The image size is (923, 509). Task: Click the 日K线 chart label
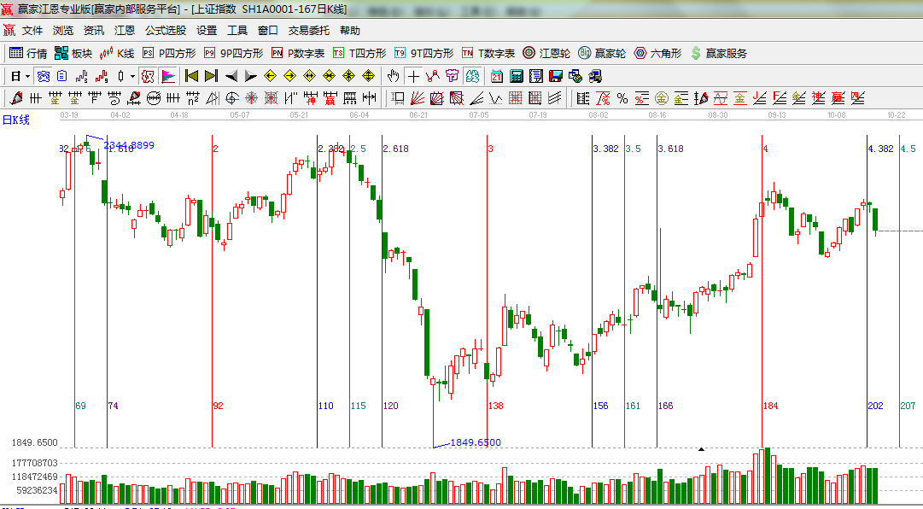pos(15,120)
